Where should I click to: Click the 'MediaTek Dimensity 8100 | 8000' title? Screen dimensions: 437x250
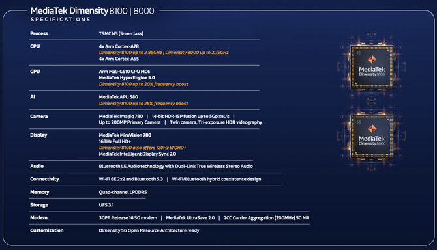(92, 11)
